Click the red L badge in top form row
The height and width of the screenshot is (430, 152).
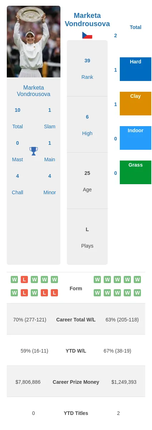pos(24,279)
